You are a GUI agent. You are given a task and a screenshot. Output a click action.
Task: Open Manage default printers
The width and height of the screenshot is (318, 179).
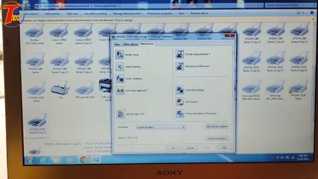[x=127, y=13]
